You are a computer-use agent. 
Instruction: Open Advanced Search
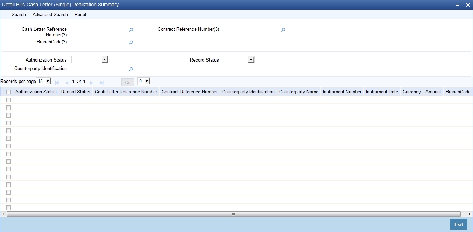pyautogui.click(x=50, y=14)
